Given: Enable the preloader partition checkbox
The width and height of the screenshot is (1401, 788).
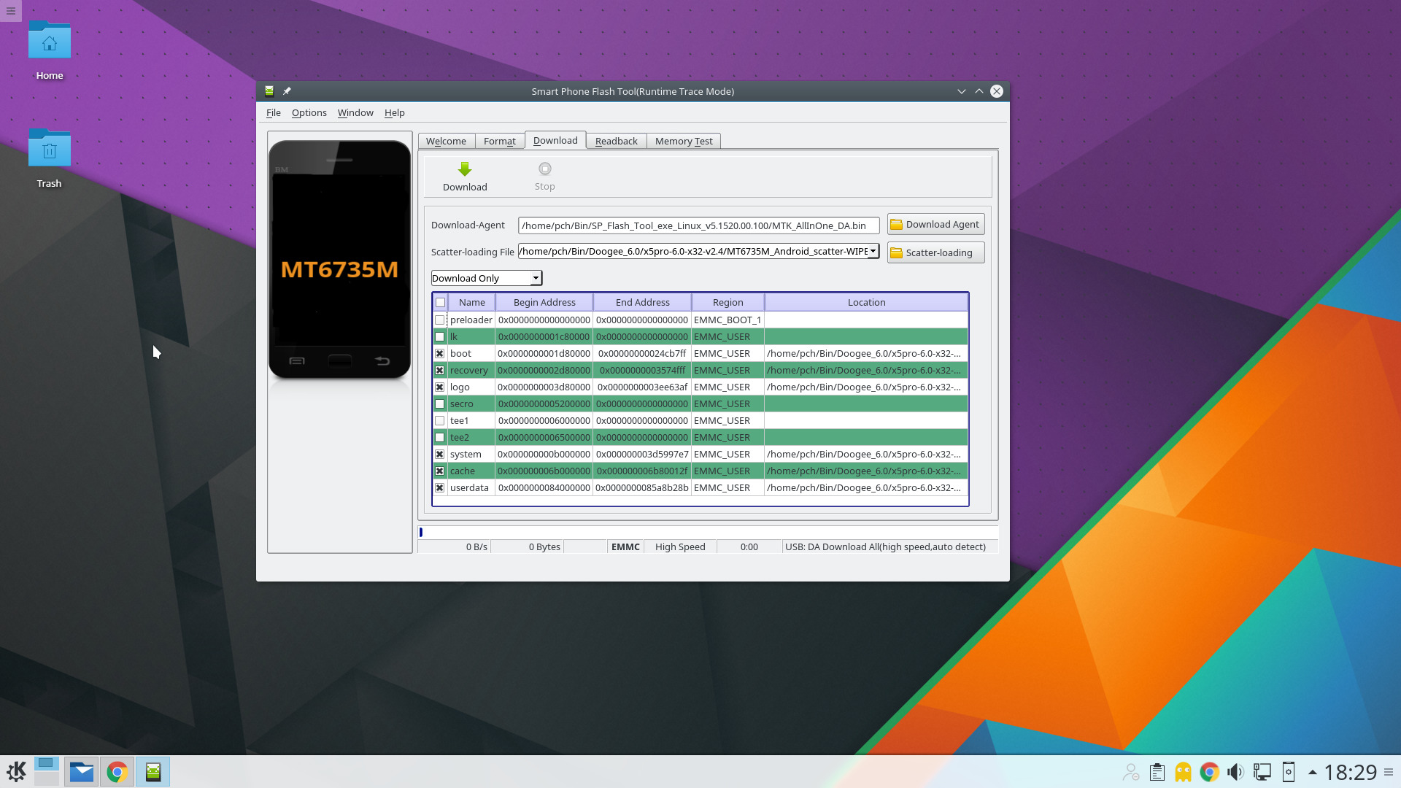Looking at the screenshot, I should click(439, 320).
